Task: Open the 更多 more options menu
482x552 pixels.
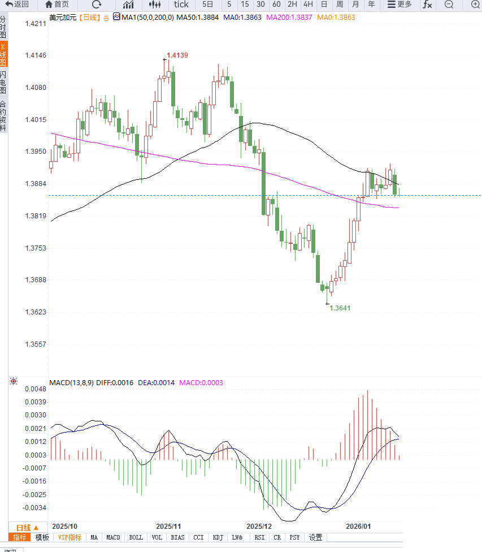Action: (x=400, y=5)
